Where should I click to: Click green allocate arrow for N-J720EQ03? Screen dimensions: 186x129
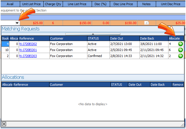pyautogui.click(x=180, y=56)
